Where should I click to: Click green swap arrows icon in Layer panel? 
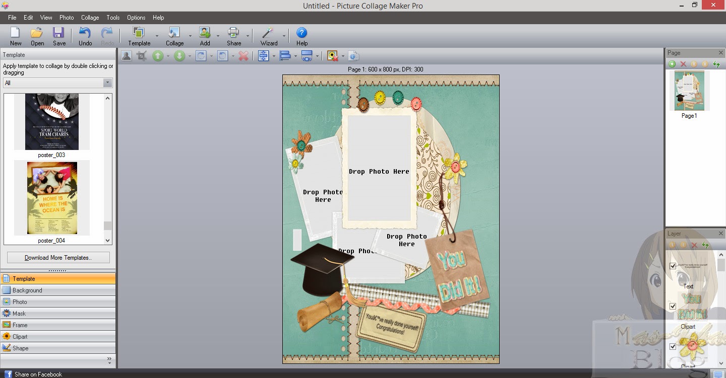coord(705,245)
